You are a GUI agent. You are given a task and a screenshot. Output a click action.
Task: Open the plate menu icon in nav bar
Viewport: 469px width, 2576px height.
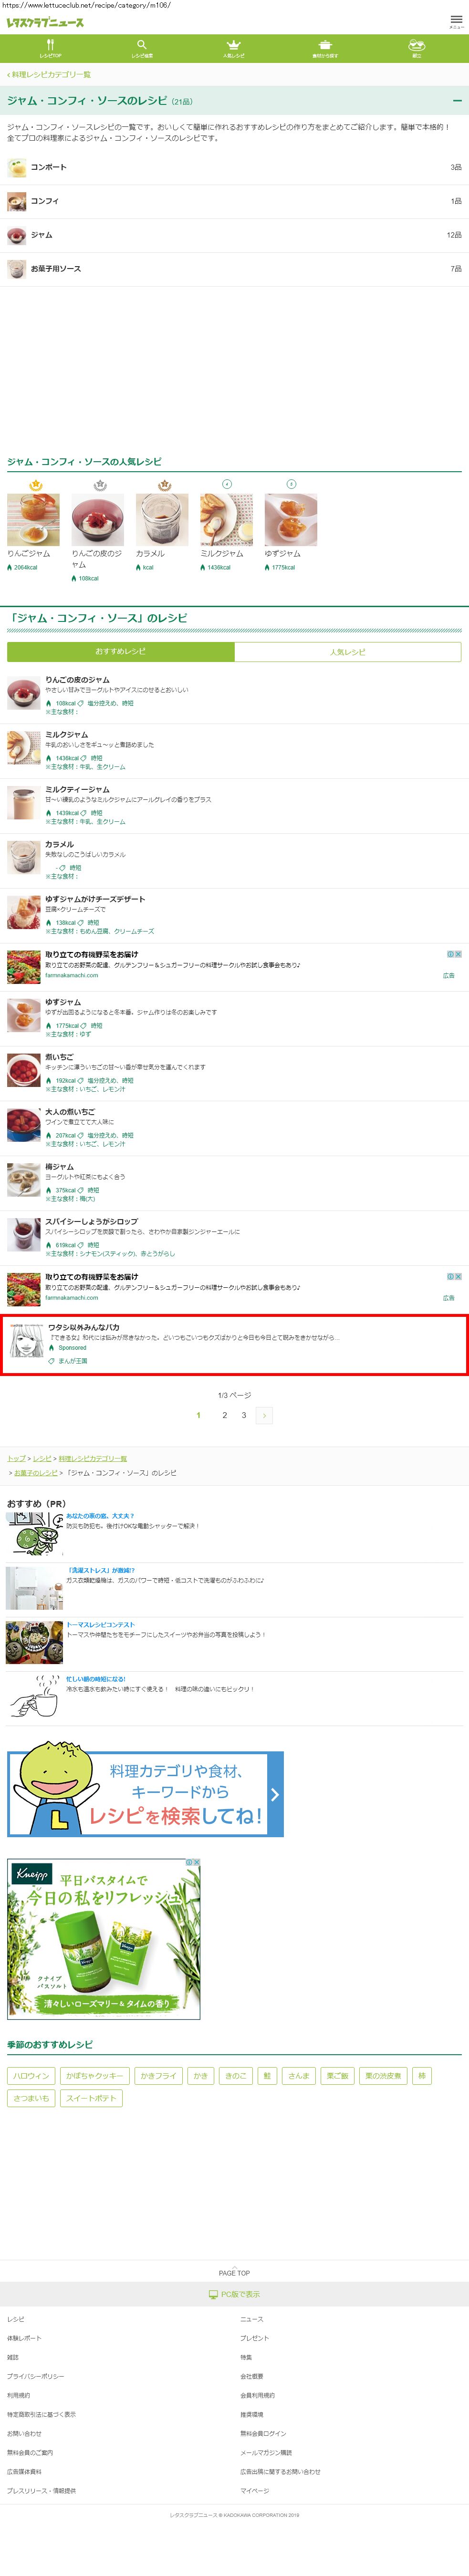click(417, 48)
